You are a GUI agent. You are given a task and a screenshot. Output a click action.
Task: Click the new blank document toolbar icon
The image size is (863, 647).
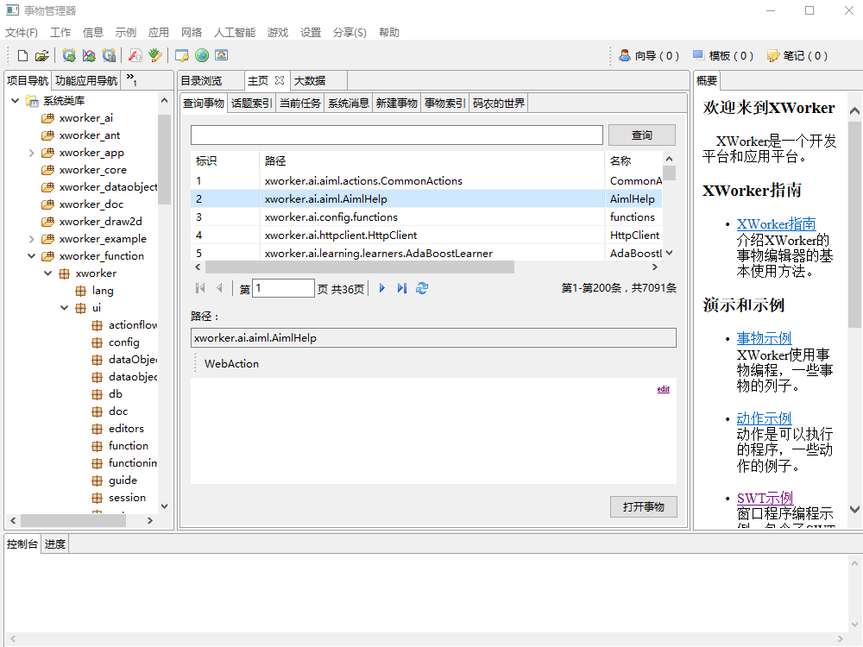pos(22,55)
